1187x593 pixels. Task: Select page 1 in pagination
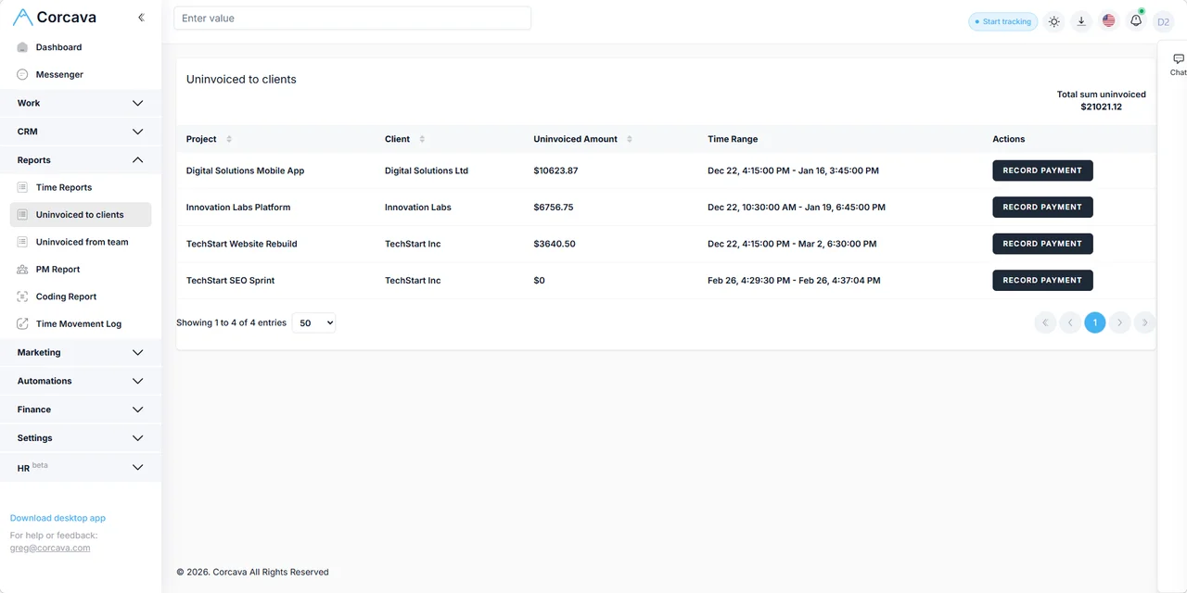coord(1095,322)
